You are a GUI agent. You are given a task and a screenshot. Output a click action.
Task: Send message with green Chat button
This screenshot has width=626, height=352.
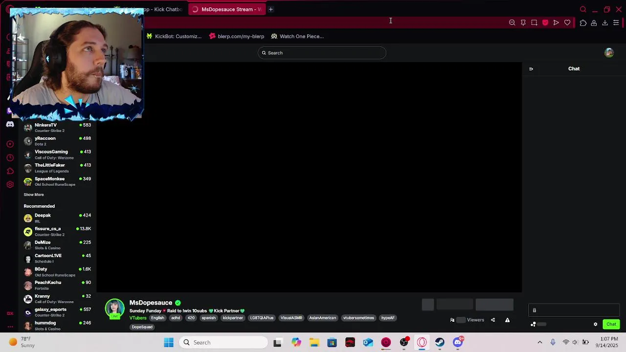(611, 324)
